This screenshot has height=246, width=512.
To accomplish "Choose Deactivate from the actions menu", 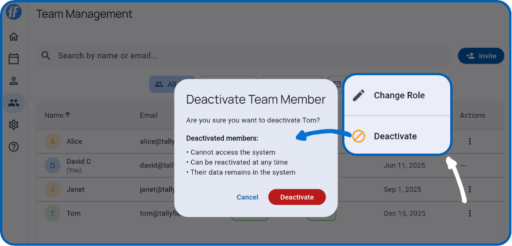I will [x=397, y=136].
